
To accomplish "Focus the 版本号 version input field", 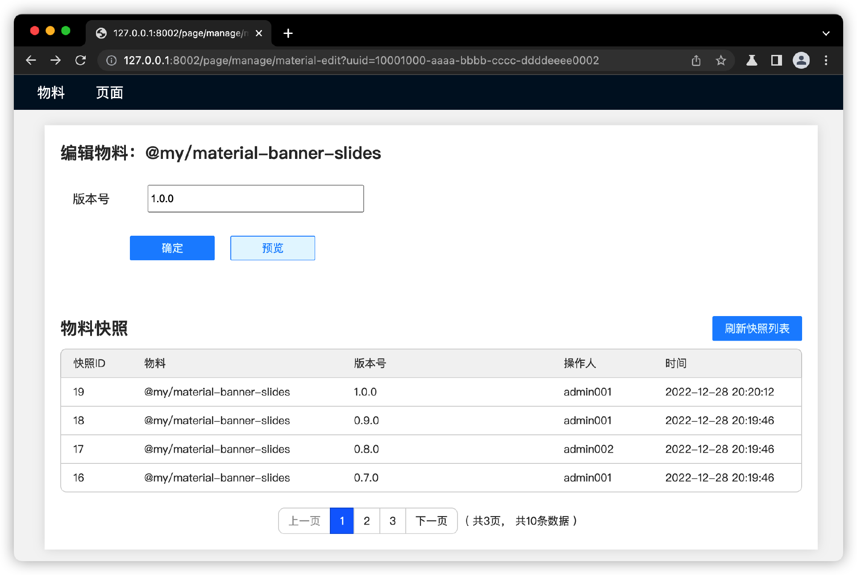I will (255, 199).
